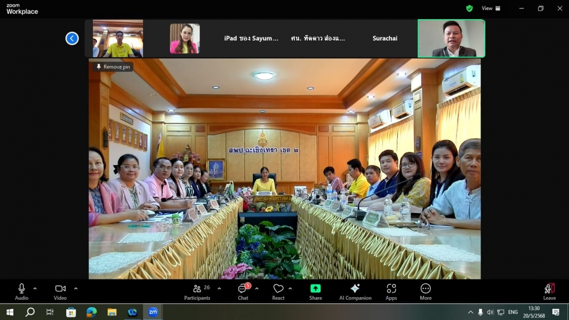Image resolution: width=569 pixels, height=320 pixels.
Task: Open Microsoft Store from taskbar
Action: pos(71,312)
